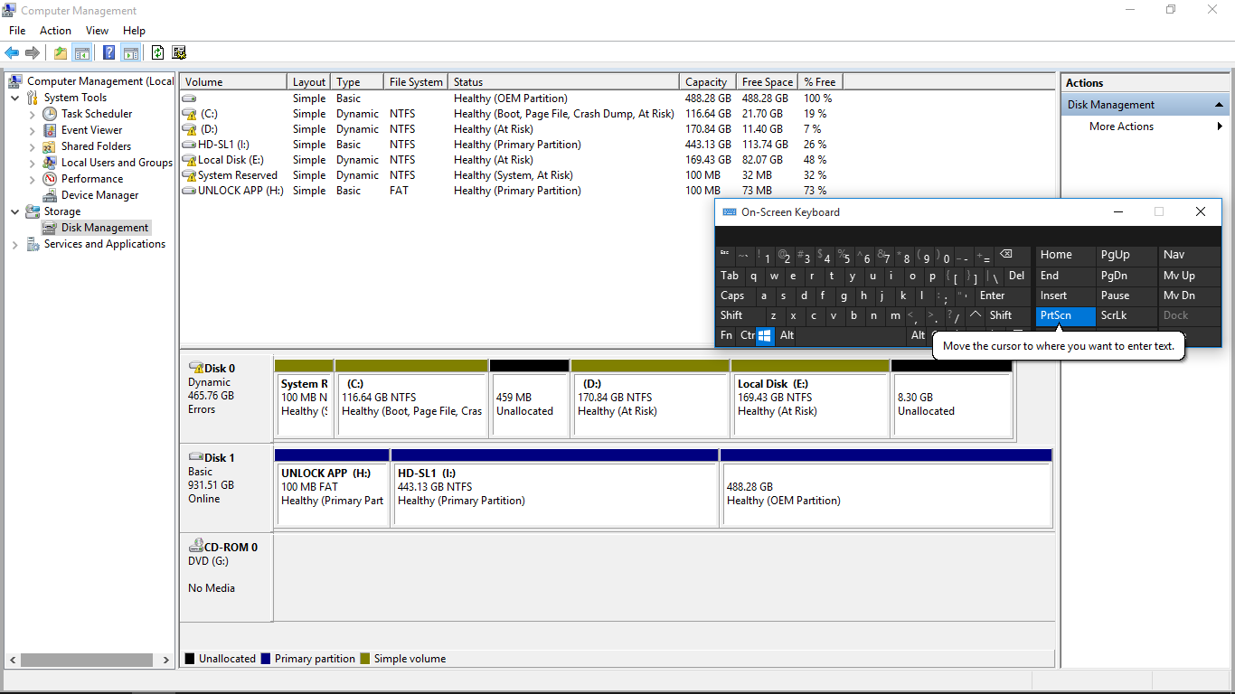The image size is (1235, 694).
Task: Expand the Performance tree node
Action: click(x=33, y=179)
